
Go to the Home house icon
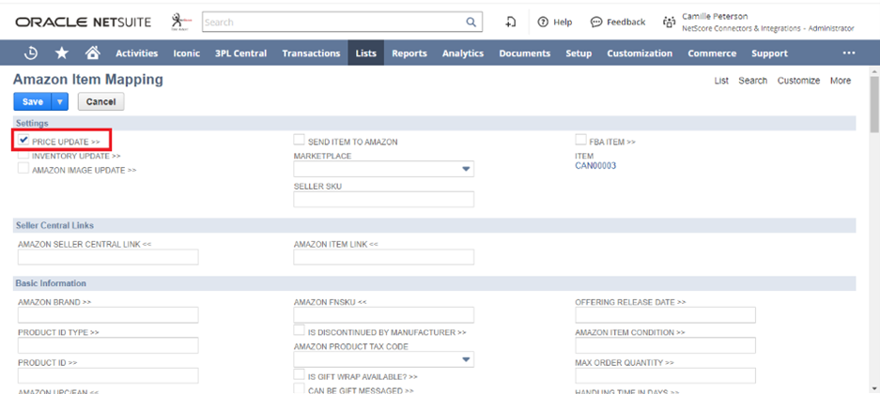tap(93, 53)
